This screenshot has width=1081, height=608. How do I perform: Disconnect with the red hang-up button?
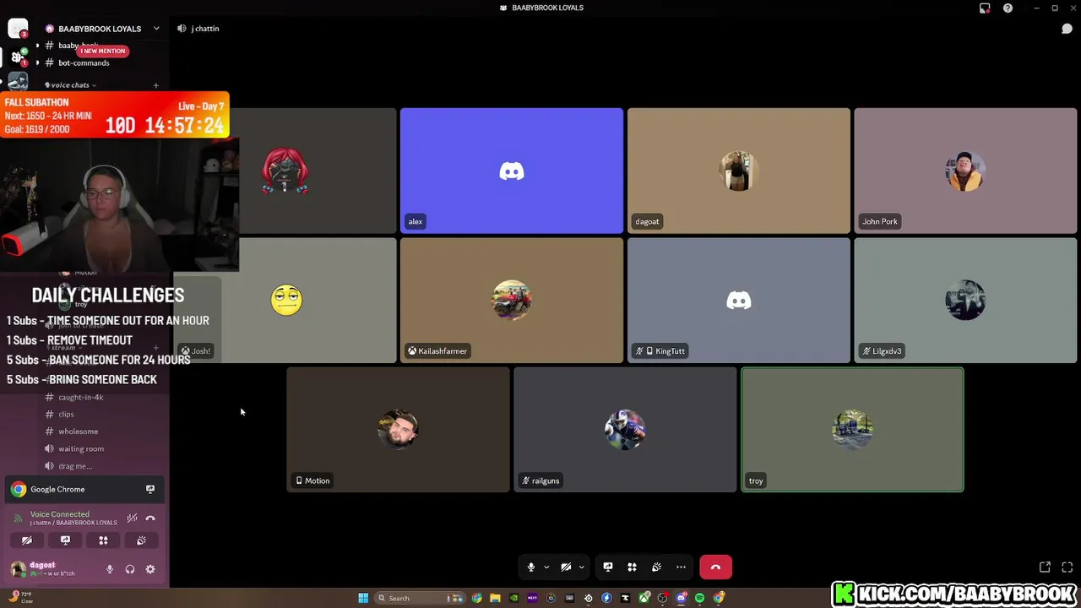tap(715, 567)
